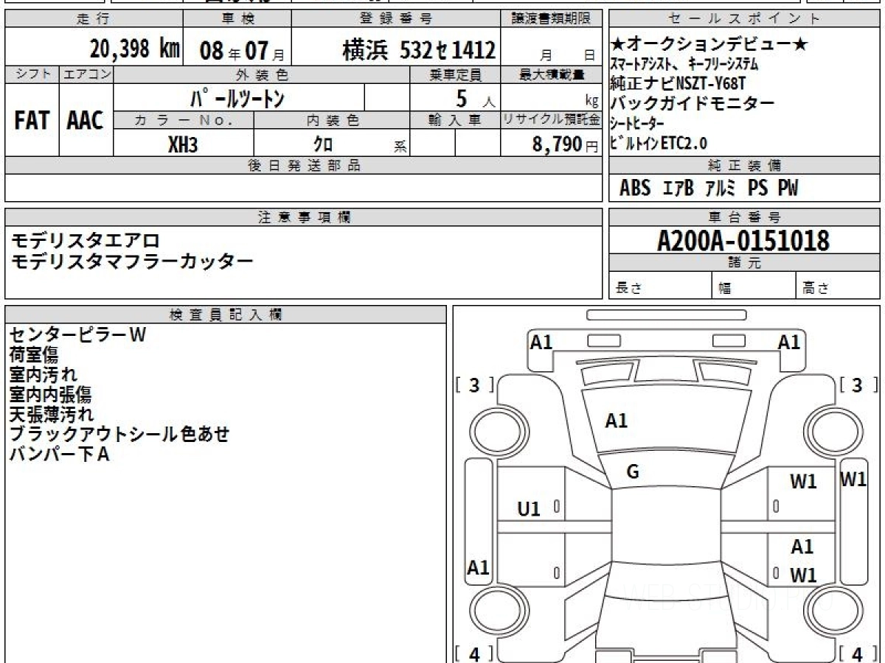
Task: Click the ★オークションデビュー★ line
Action: pos(709,45)
